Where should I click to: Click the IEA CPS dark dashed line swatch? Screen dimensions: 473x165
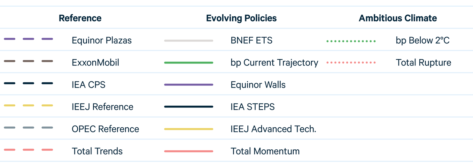(28, 83)
